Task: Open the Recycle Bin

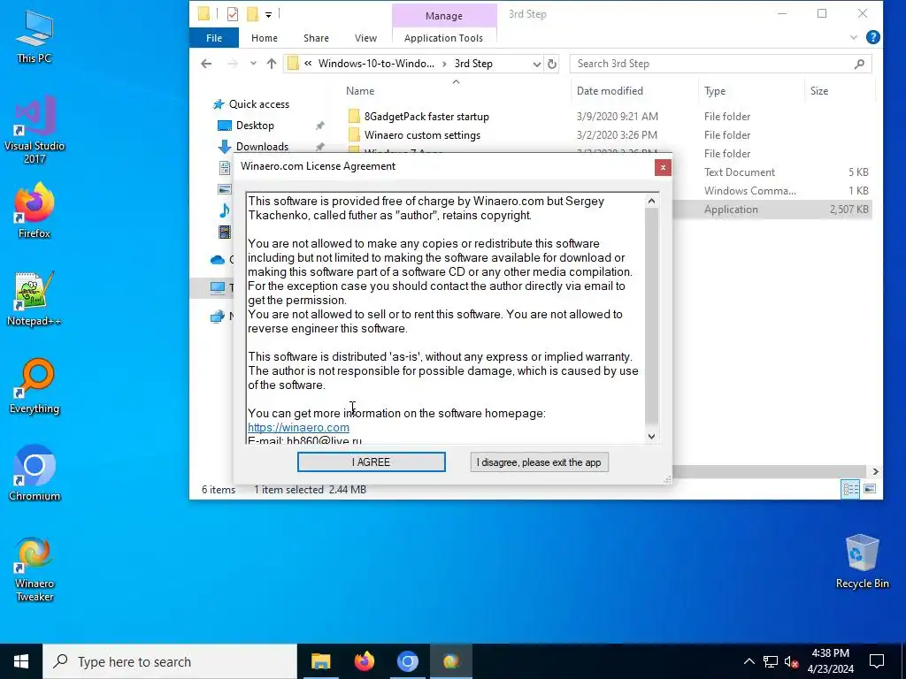Action: 862,561
